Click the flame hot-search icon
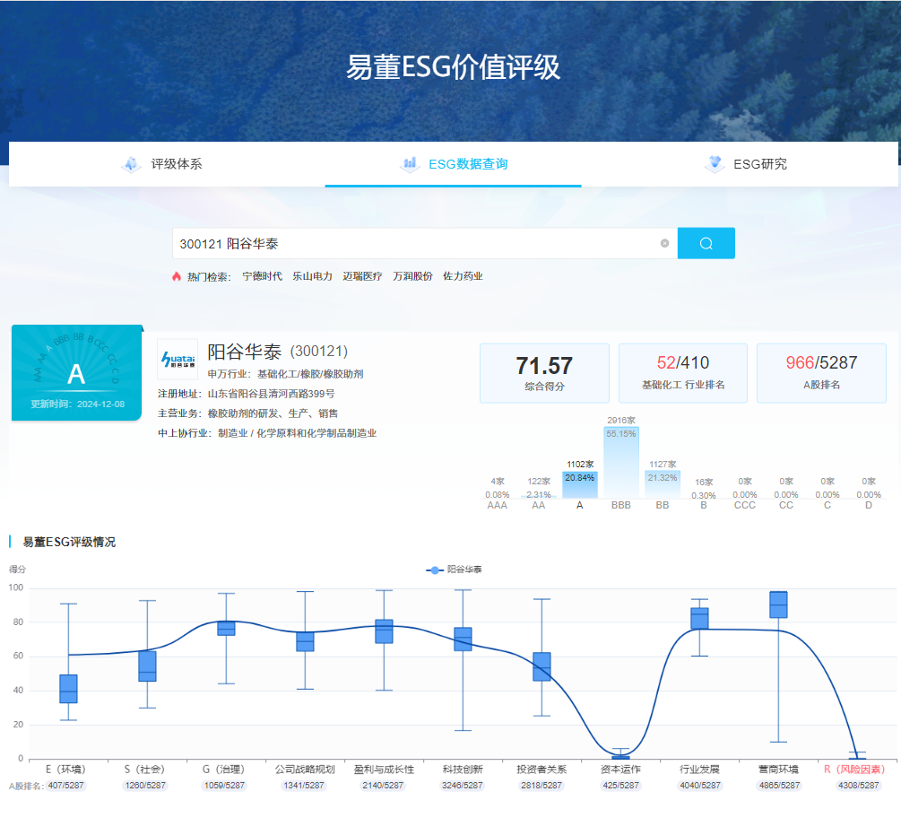901x835 pixels. click(177, 276)
